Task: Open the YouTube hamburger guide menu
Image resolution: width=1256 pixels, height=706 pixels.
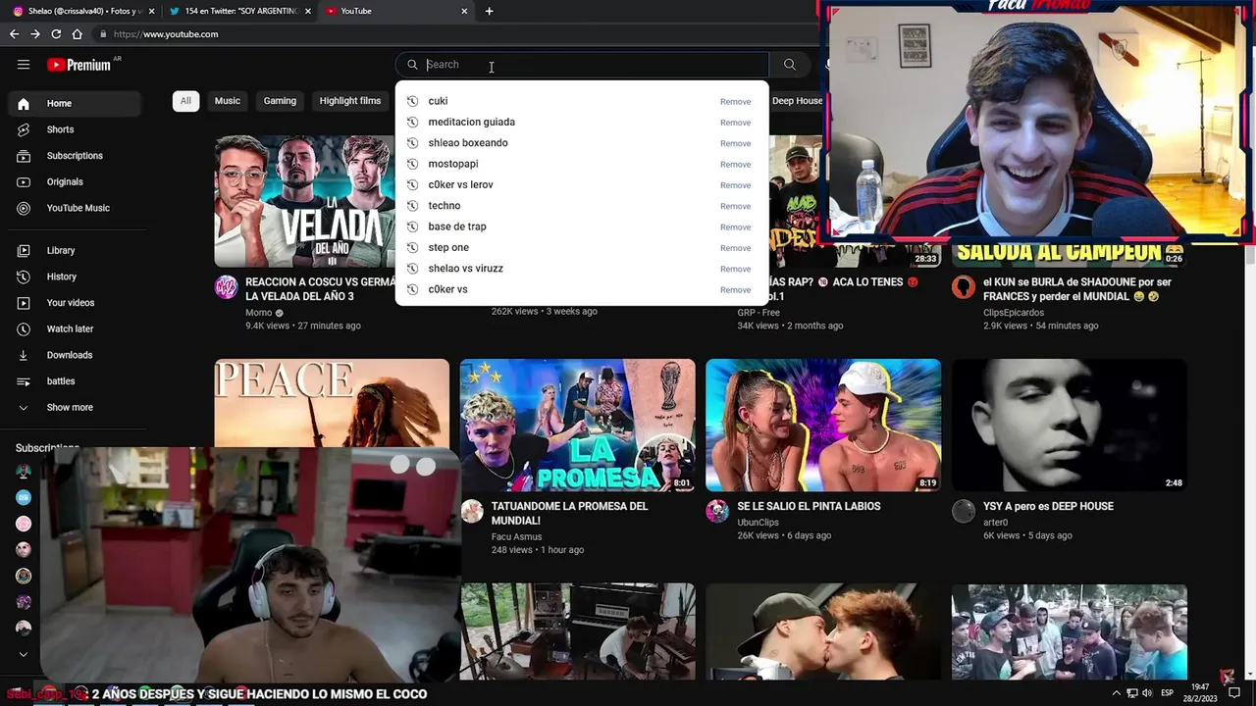Action: tap(24, 65)
